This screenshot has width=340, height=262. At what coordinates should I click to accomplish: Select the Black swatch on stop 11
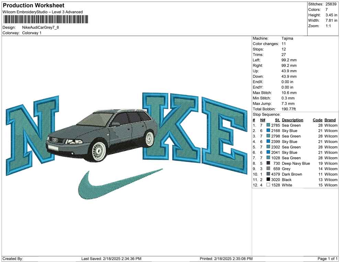pyautogui.click(x=268, y=179)
